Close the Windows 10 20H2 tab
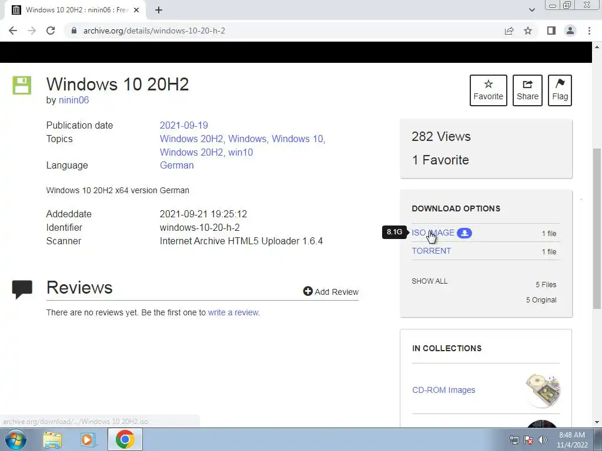Image resolution: width=602 pixels, height=451 pixels. (136, 10)
